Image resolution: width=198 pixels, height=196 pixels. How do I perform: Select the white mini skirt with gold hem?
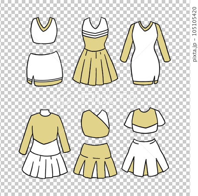point(45,68)
